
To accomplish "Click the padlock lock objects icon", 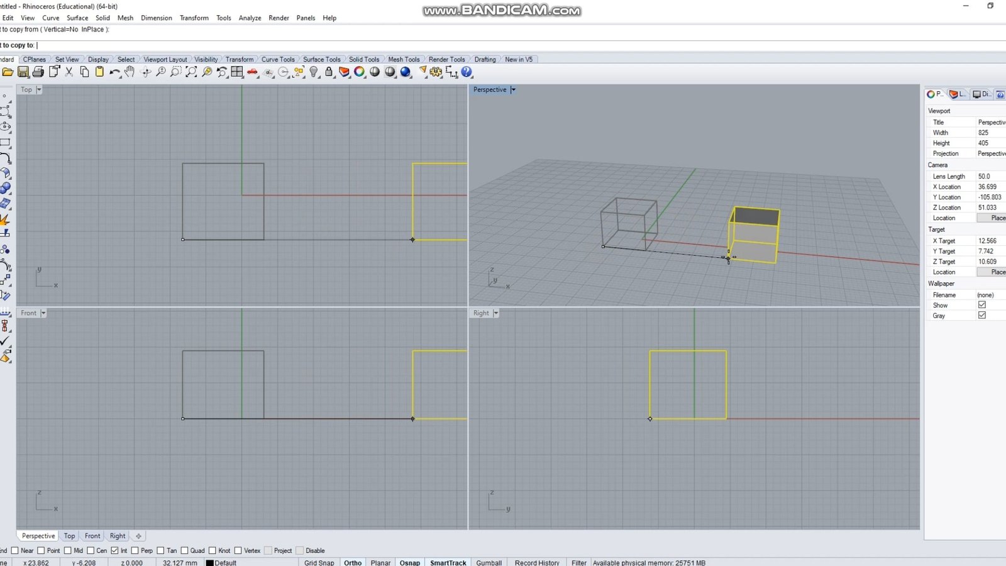I will click(x=329, y=72).
